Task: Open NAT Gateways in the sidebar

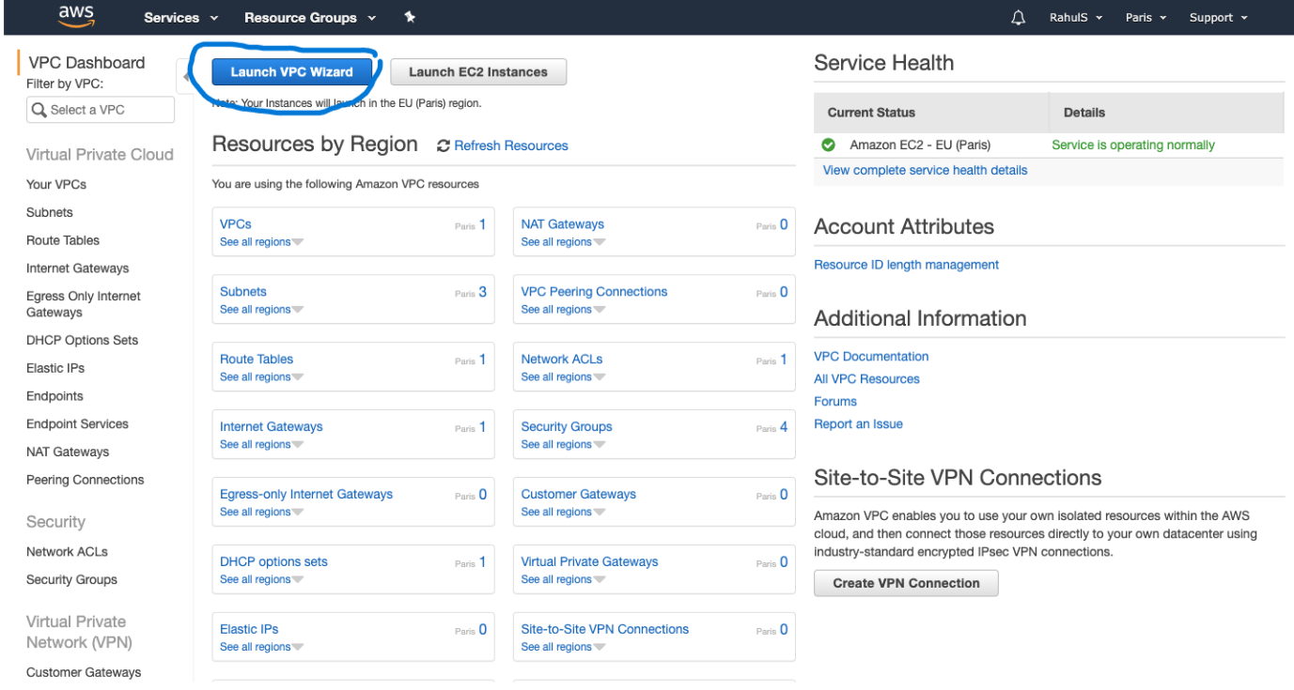Action: (68, 452)
